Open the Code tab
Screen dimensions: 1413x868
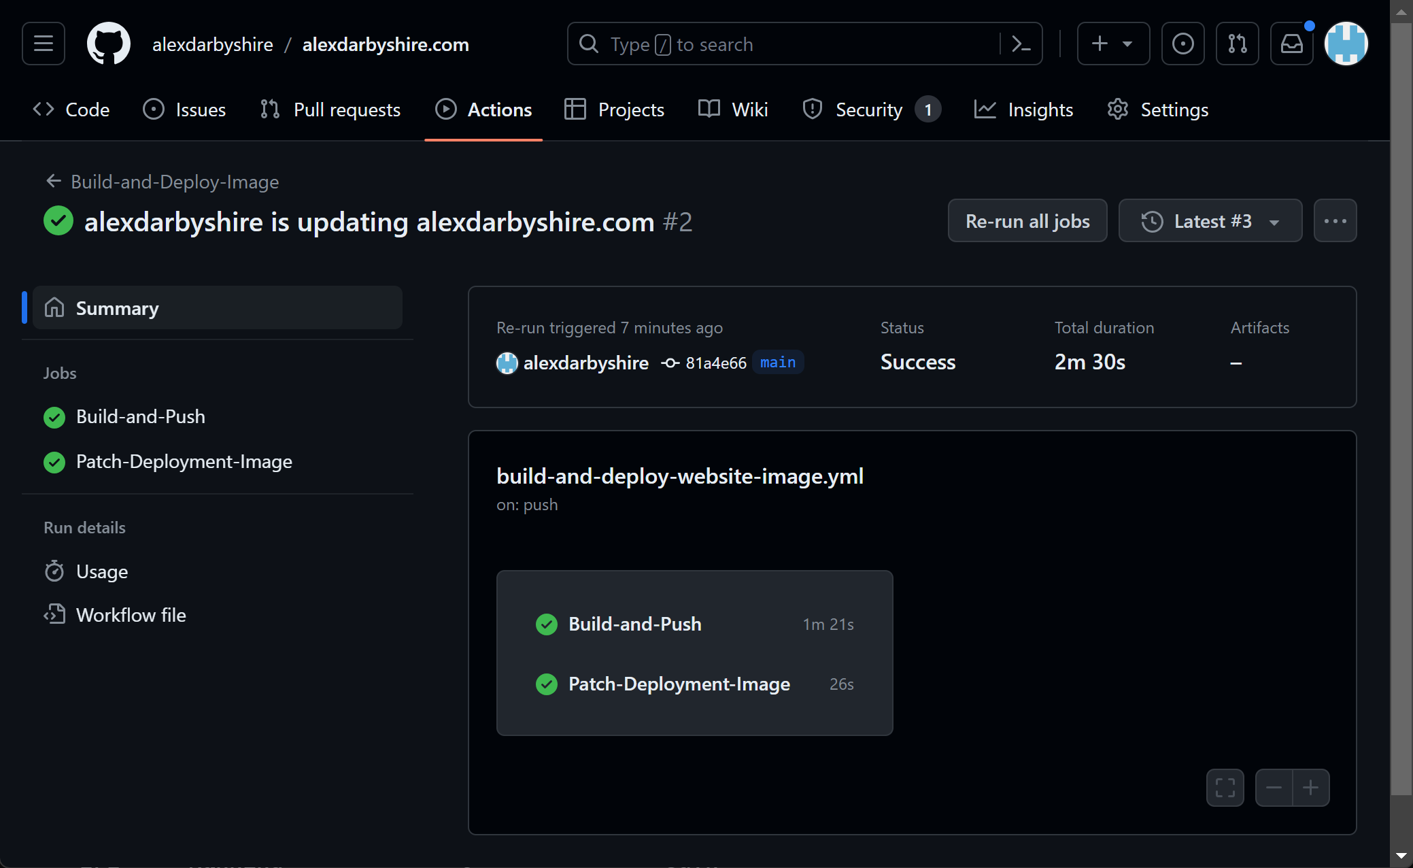click(x=71, y=110)
